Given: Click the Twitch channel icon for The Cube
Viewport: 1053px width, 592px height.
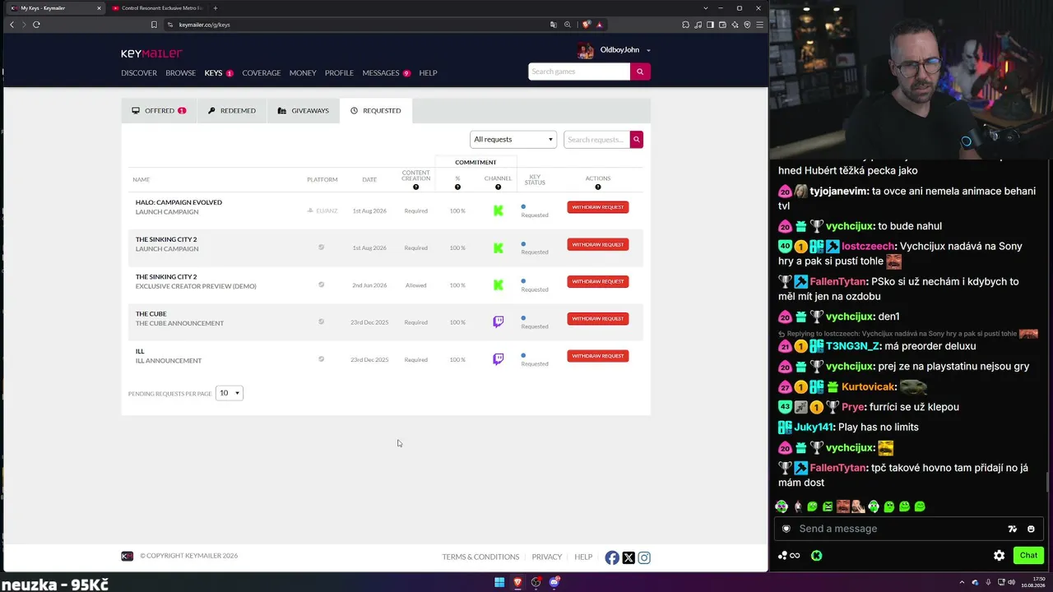Looking at the screenshot, I should click(498, 322).
